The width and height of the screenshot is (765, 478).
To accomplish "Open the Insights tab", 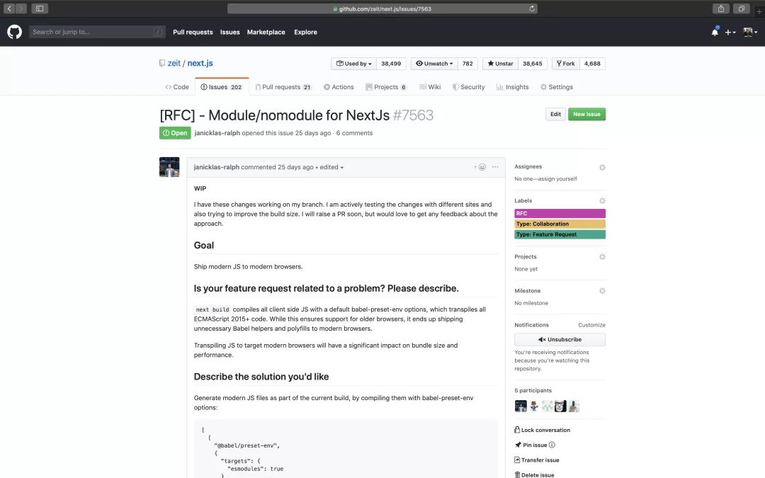I will point(512,87).
